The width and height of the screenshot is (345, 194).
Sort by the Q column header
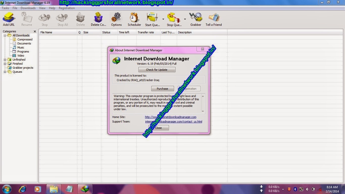click(x=79, y=32)
